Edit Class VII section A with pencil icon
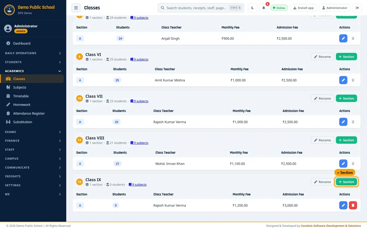367x229 pixels. coord(343,122)
